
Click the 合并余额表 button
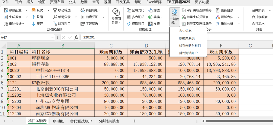pos(260,17)
